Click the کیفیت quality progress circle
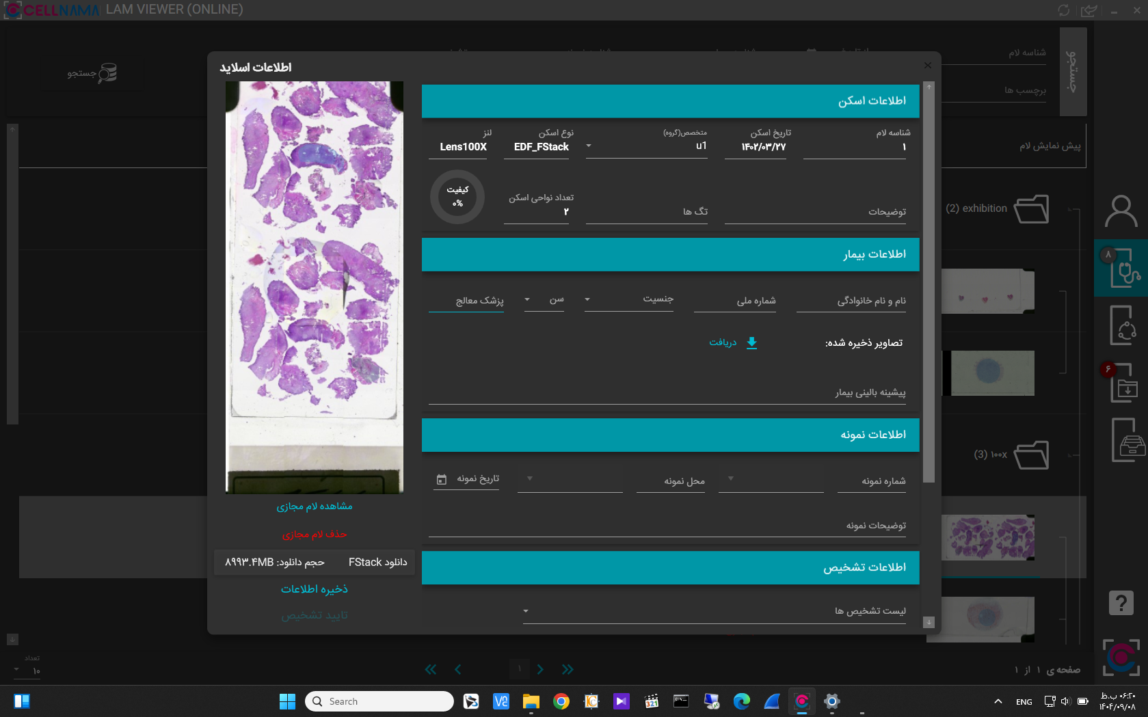1148x717 pixels. point(457,197)
